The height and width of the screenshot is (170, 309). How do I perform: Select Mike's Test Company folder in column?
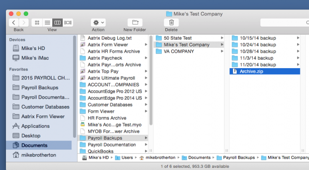[x=189, y=45]
